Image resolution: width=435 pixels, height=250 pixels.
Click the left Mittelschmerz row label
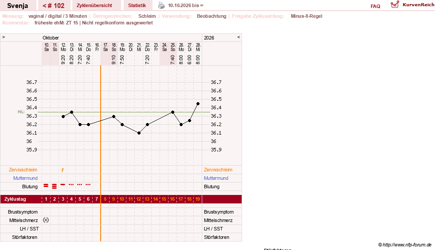[x=24, y=220]
